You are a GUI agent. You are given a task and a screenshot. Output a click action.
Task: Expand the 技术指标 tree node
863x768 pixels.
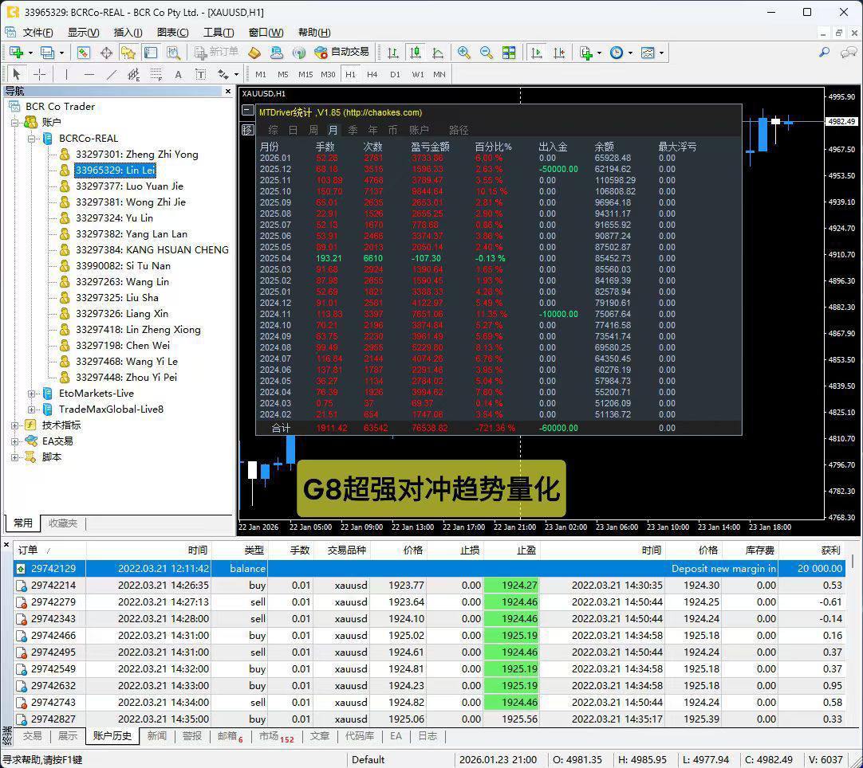click(15, 425)
